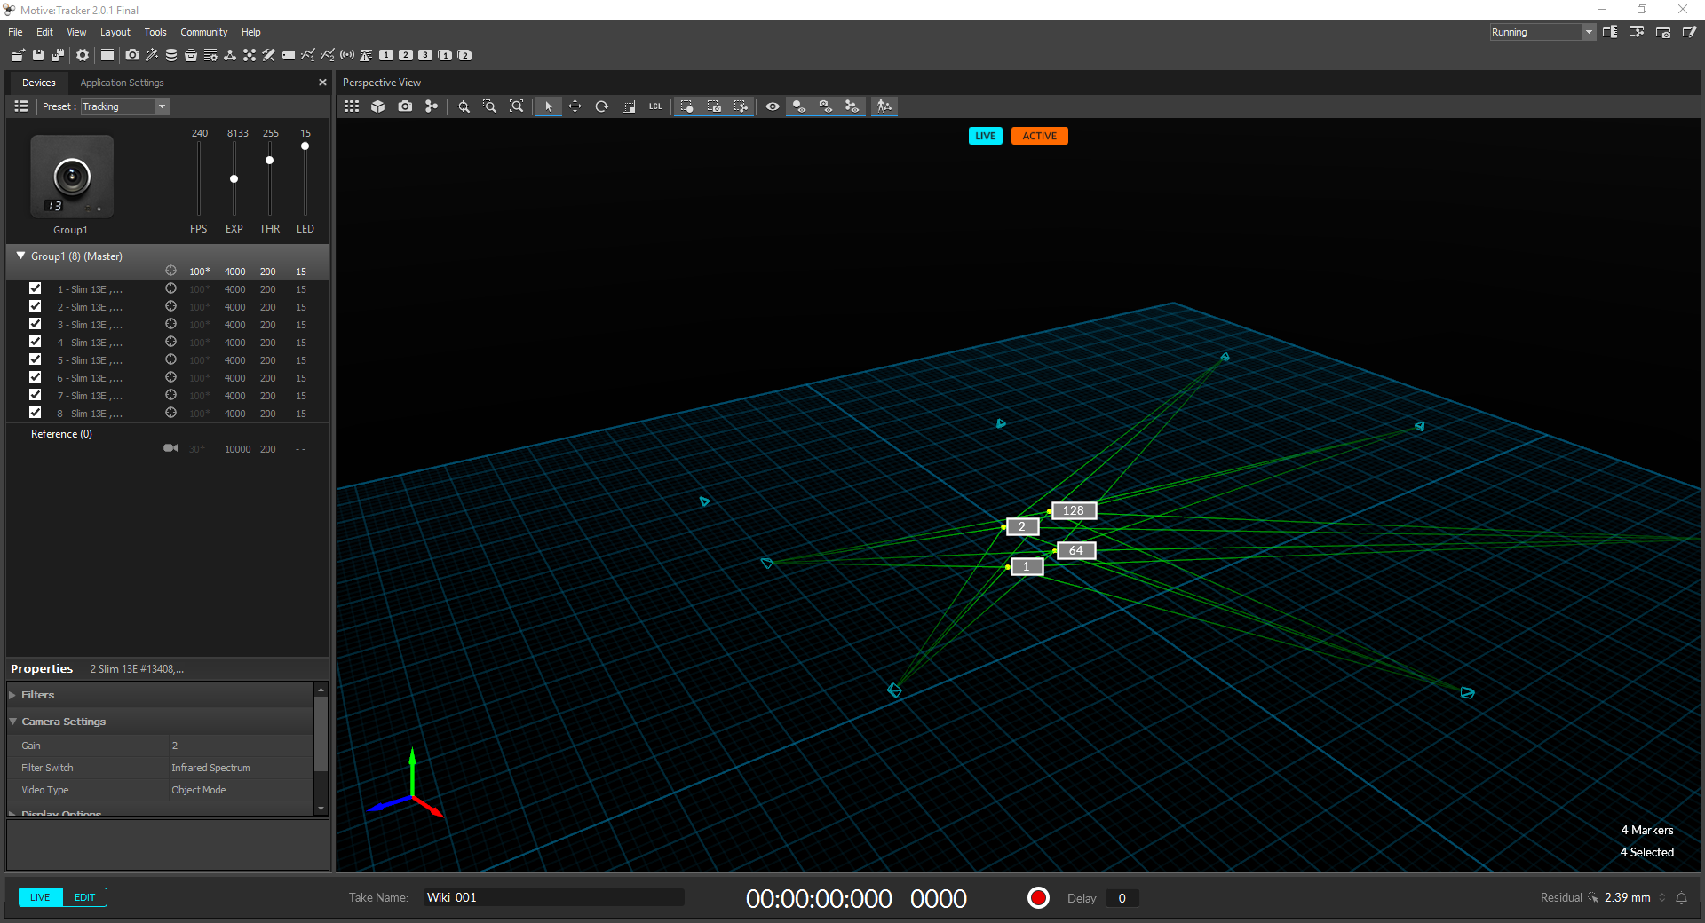Image resolution: width=1705 pixels, height=923 pixels.
Task: Collapse the Group1 (8) (Master) group
Action: (20, 256)
